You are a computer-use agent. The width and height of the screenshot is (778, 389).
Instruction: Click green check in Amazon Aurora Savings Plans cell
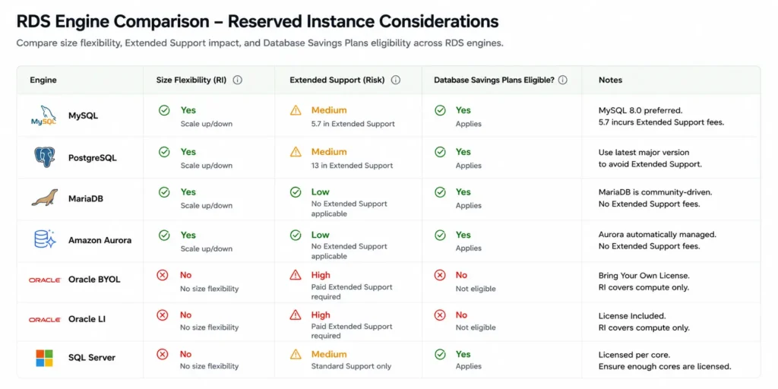440,235
